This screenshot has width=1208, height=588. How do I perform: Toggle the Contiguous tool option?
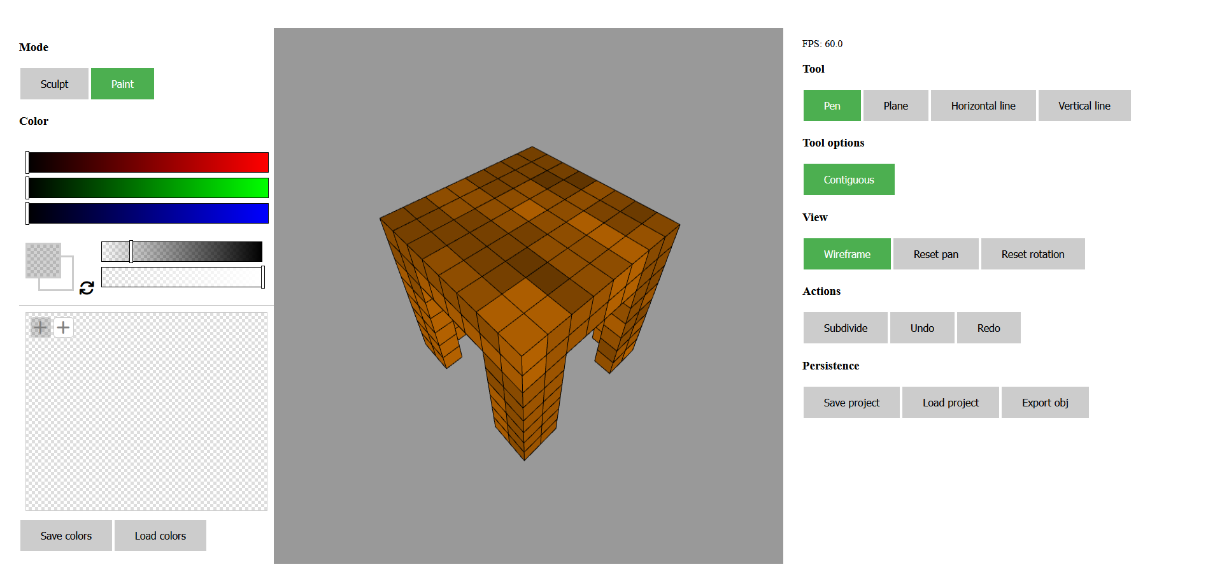(x=849, y=179)
